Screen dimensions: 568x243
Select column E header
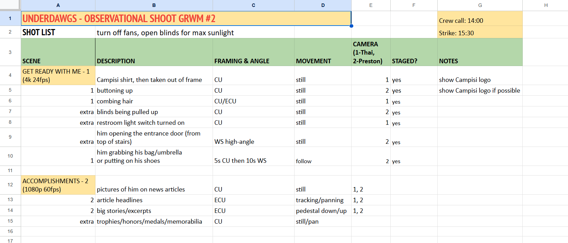(371, 5)
